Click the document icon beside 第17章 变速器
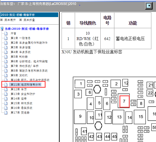Screen dimensions: 156x142 (x=6, y=113)
